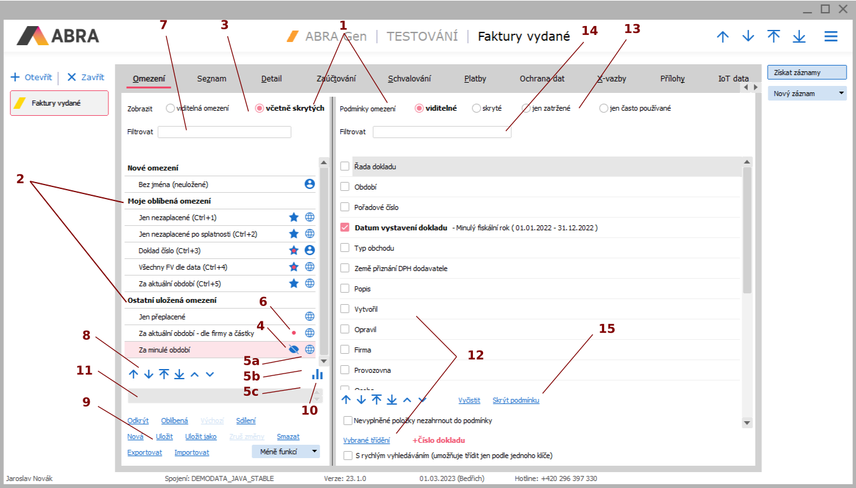Click the left Filtrovat input field

point(224,132)
